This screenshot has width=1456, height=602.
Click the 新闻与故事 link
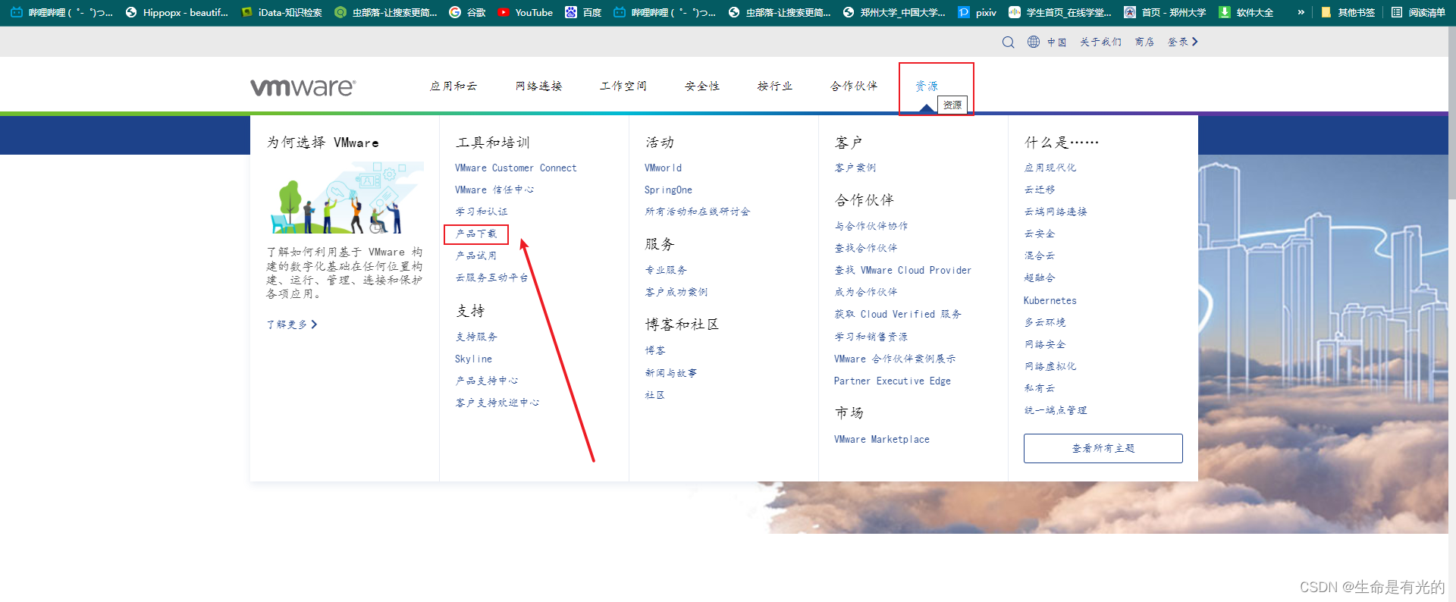[671, 373]
